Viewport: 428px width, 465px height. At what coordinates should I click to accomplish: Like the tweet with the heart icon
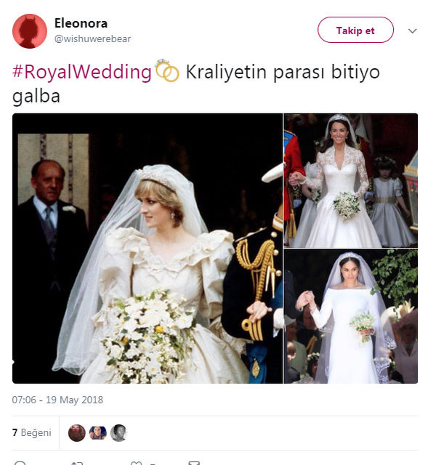pos(136,463)
